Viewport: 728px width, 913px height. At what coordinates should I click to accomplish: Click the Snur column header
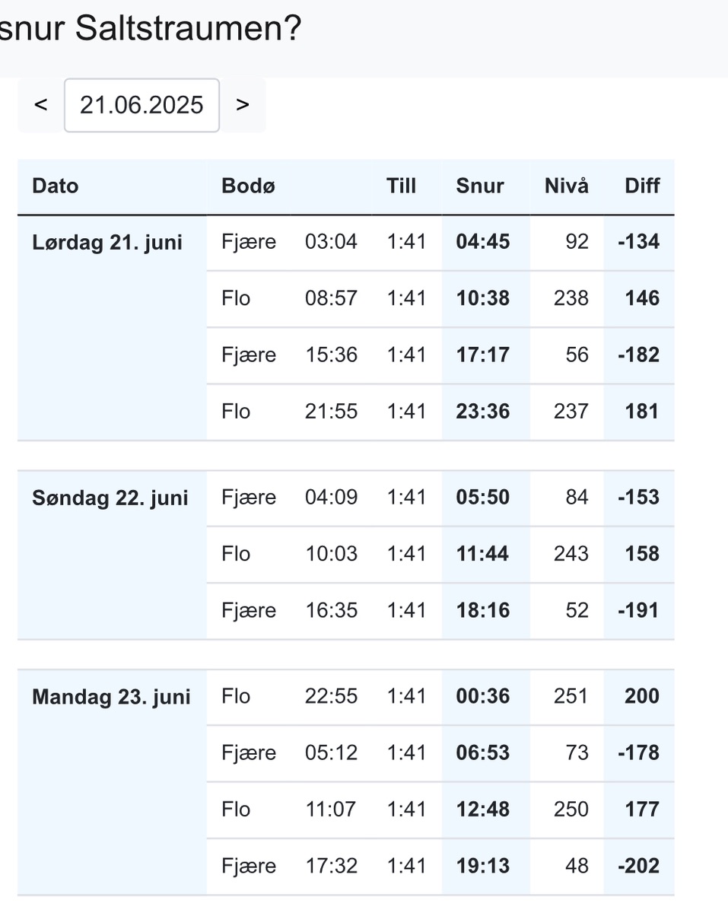pos(480,186)
